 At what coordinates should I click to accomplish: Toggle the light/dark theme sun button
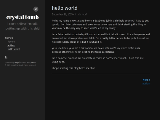(36, 9)
